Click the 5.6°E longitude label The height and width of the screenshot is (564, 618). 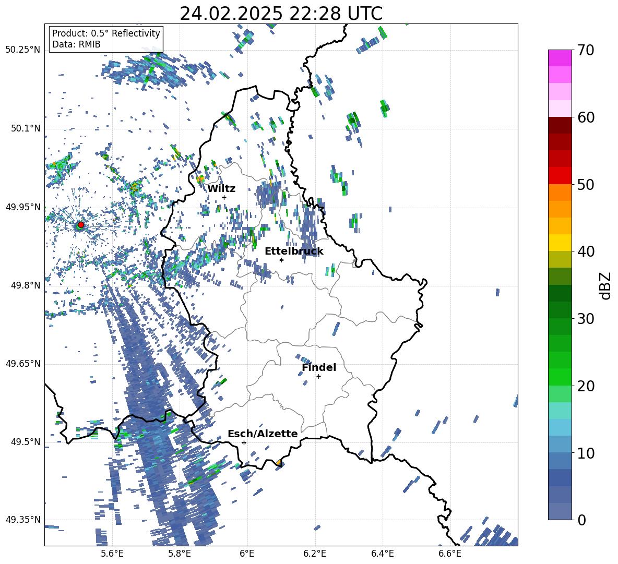(112, 554)
